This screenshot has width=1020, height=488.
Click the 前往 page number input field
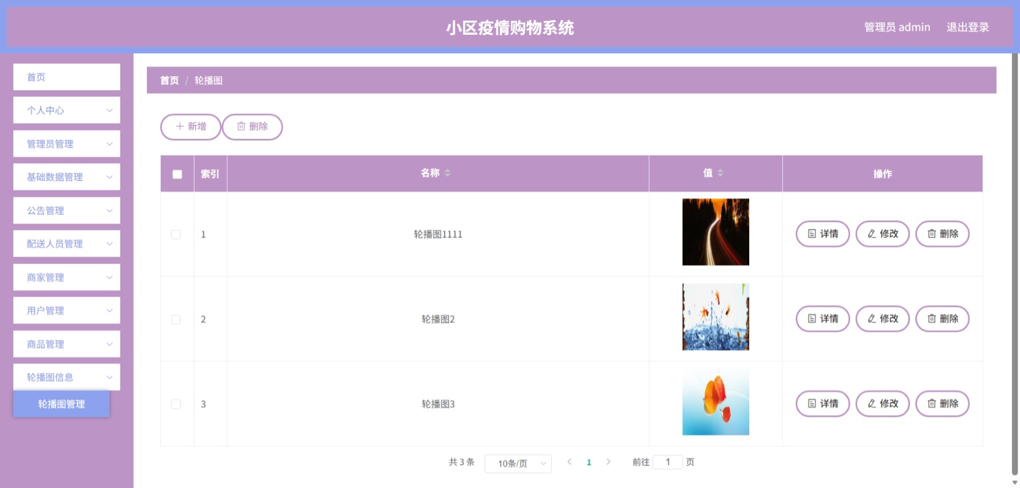click(668, 462)
